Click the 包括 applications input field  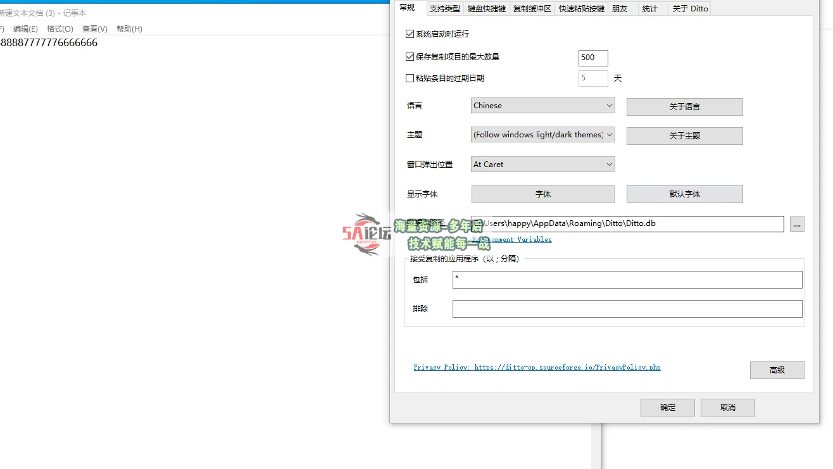point(627,280)
